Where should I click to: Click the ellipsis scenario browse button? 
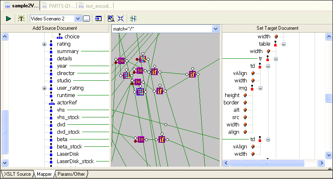86,18
